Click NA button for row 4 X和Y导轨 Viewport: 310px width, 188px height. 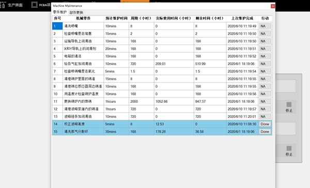pos(265,49)
